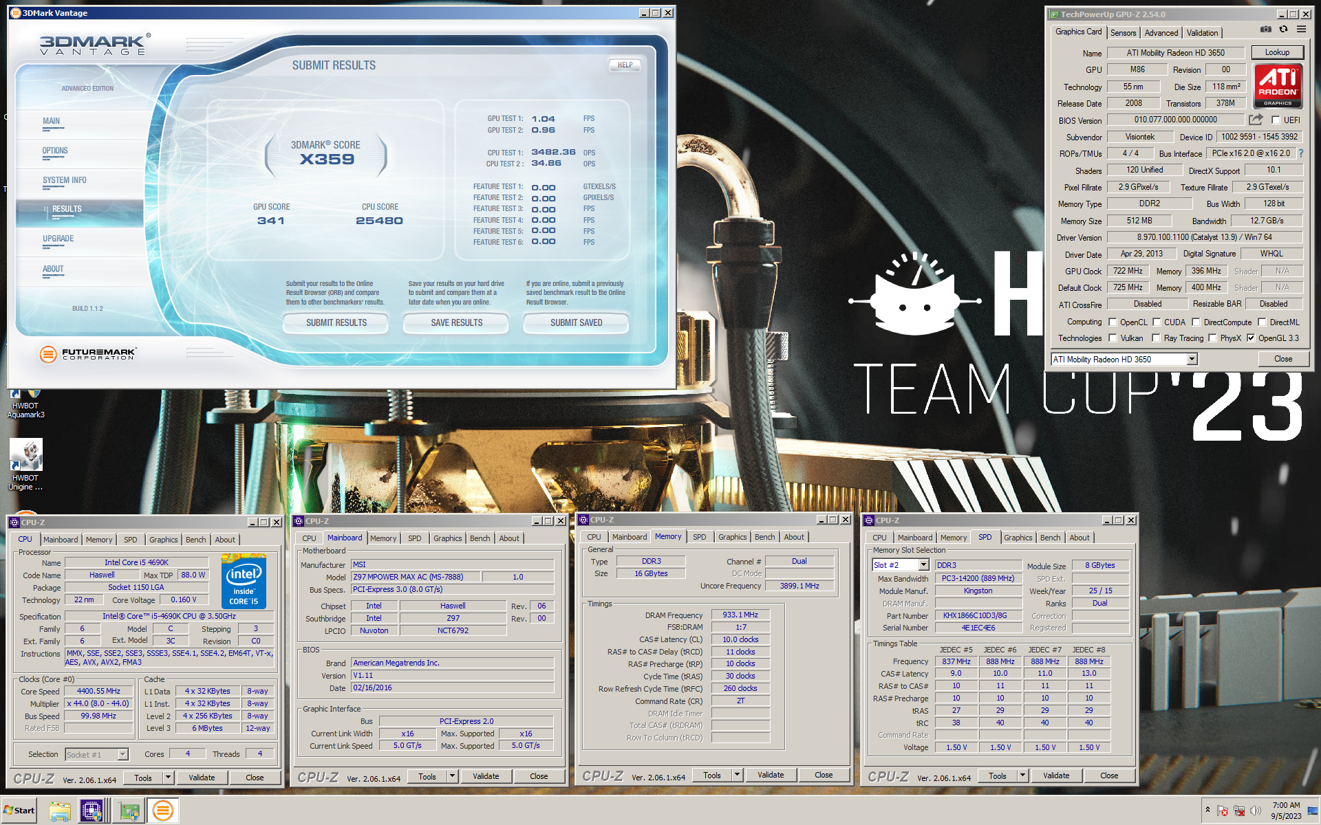Screen dimensions: 1321x825
Task: Click SUBMIT RESULTS button
Action: point(336,322)
